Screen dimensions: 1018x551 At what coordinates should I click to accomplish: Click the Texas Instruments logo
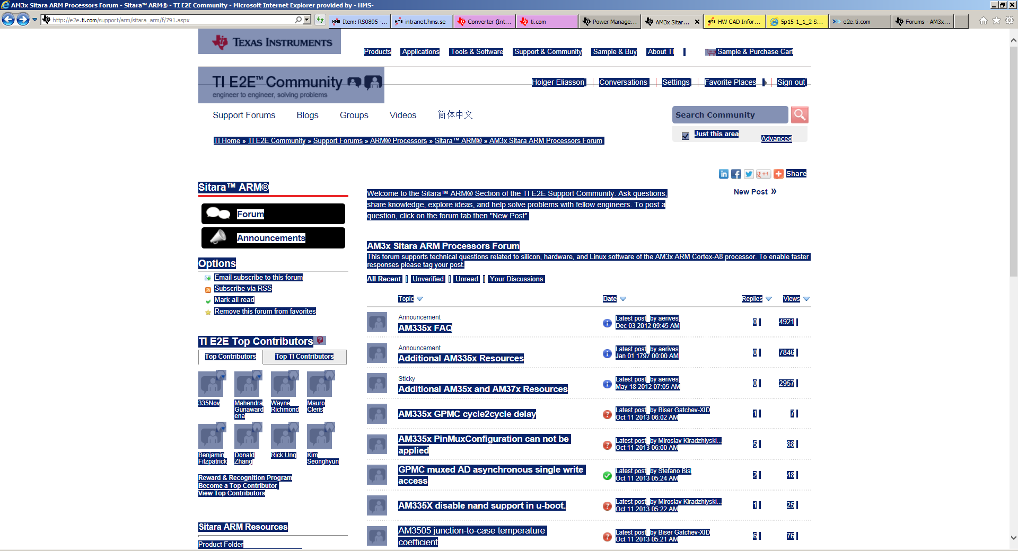click(269, 41)
